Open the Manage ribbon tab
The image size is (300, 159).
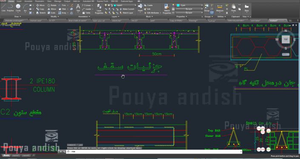pyautogui.click(x=58, y=1)
